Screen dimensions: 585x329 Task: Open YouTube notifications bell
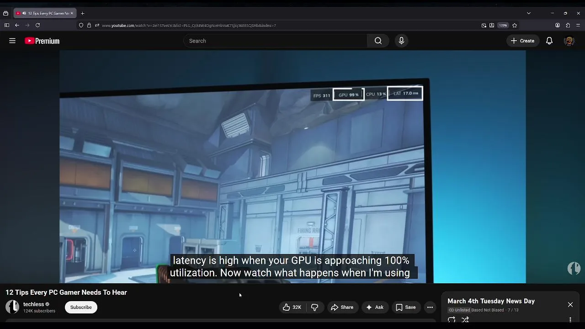tap(549, 41)
